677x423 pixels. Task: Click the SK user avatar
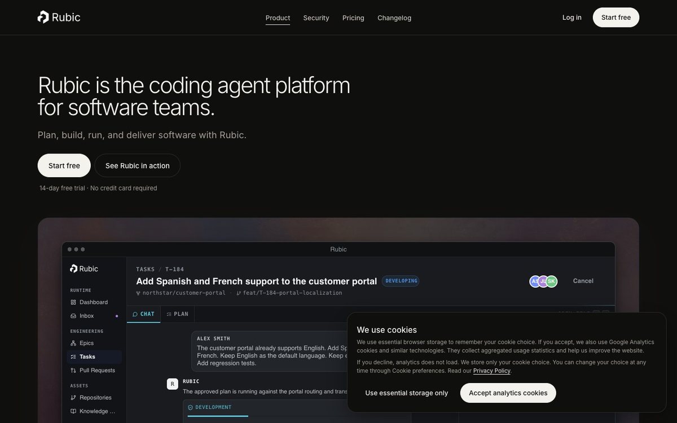551,281
